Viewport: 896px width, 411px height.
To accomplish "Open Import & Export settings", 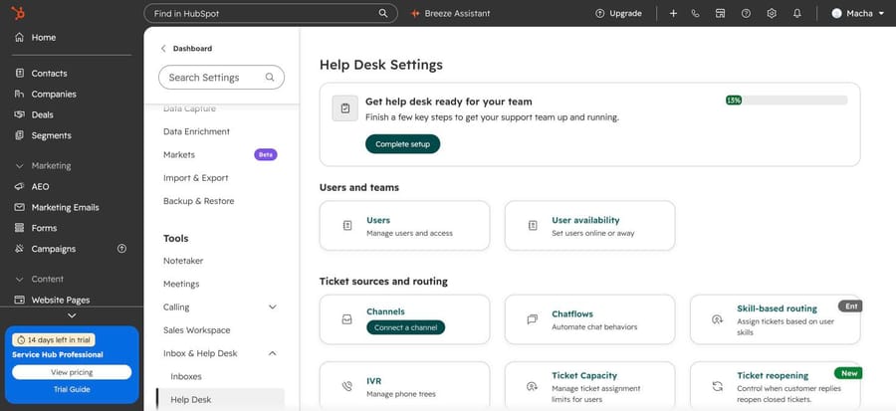I will pyautogui.click(x=195, y=177).
